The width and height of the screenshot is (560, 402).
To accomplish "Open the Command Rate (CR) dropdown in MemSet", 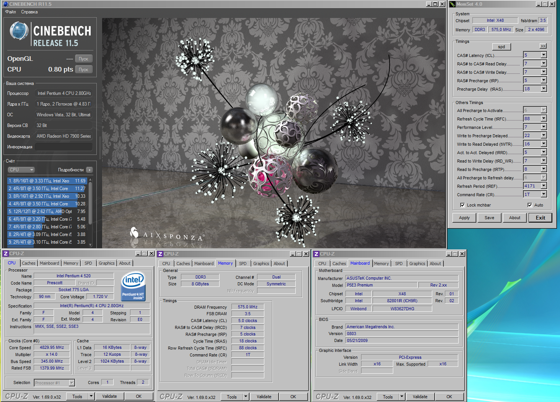I will [x=544, y=194].
